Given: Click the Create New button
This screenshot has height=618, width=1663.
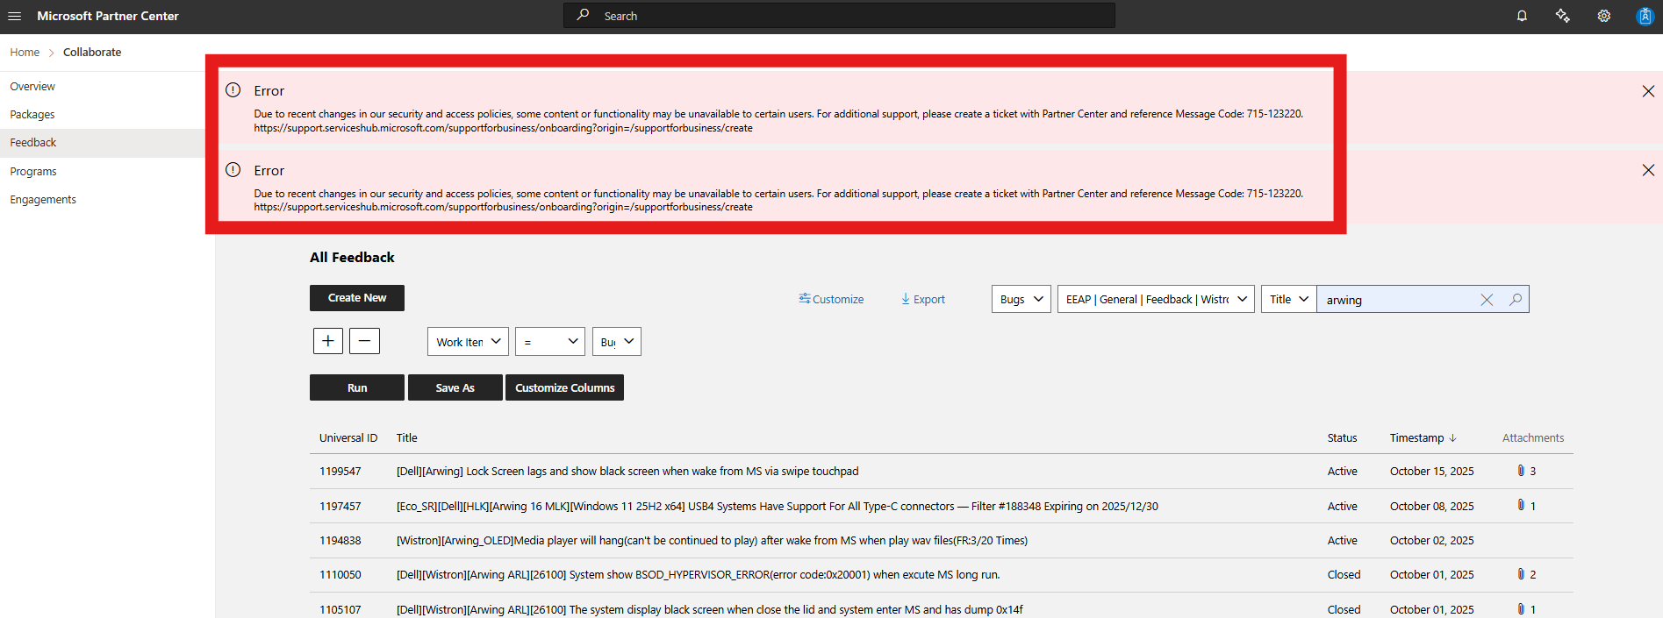Looking at the screenshot, I should coord(357,298).
